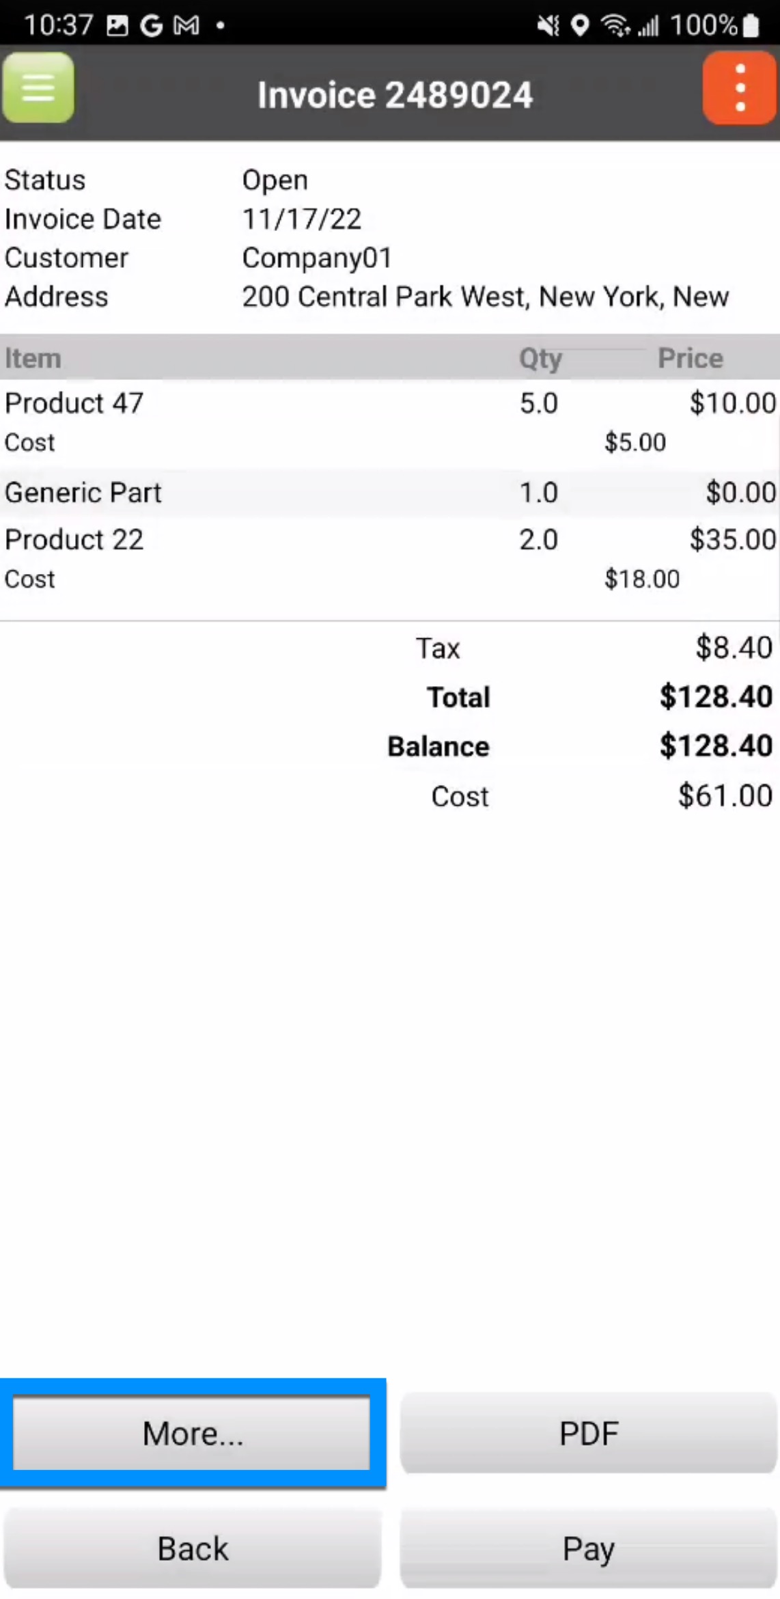
Task: Tap the battery indicator icon
Action: click(751, 26)
